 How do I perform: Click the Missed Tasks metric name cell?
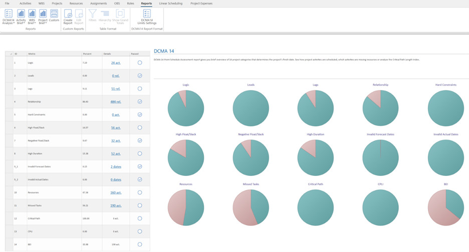pyautogui.click(x=54, y=205)
